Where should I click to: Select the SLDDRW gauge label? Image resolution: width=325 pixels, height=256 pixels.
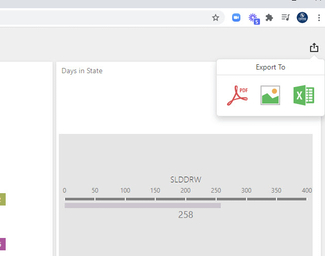pos(186,180)
